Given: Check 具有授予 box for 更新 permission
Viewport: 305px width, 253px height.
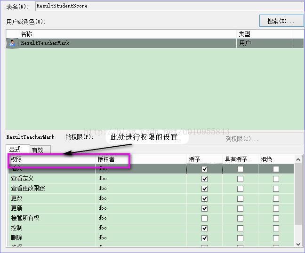Looking at the screenshot, I should [x=240, y=208].
